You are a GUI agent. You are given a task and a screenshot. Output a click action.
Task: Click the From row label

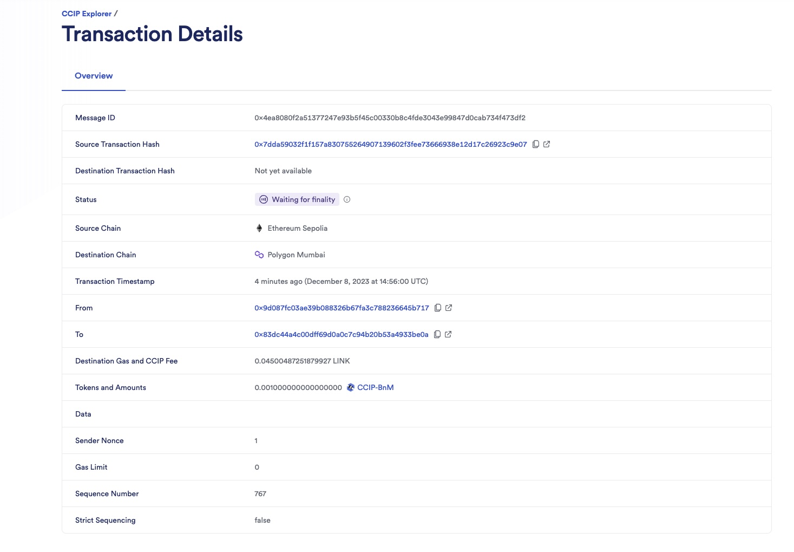click(84, 308)
